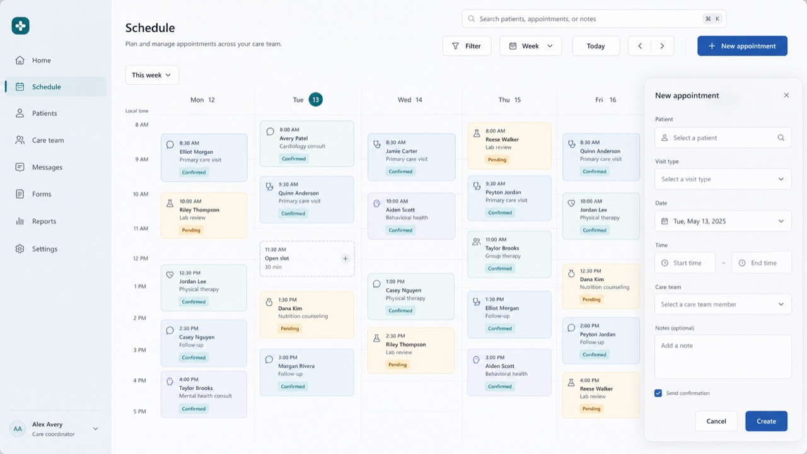Click the clinic logo plus icon
The height and width of the screenshot is (454, 807).
[x=20, y=26]
